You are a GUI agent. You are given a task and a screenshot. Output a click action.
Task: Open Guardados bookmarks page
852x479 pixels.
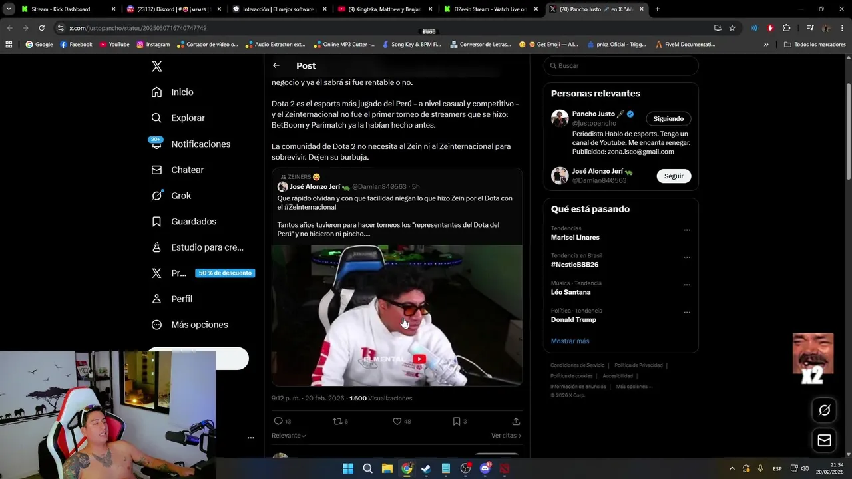coord(184,221)
